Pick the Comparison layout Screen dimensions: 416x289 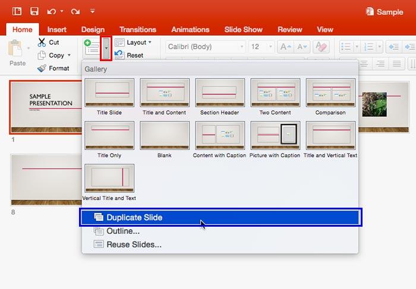tap(330, 97)
